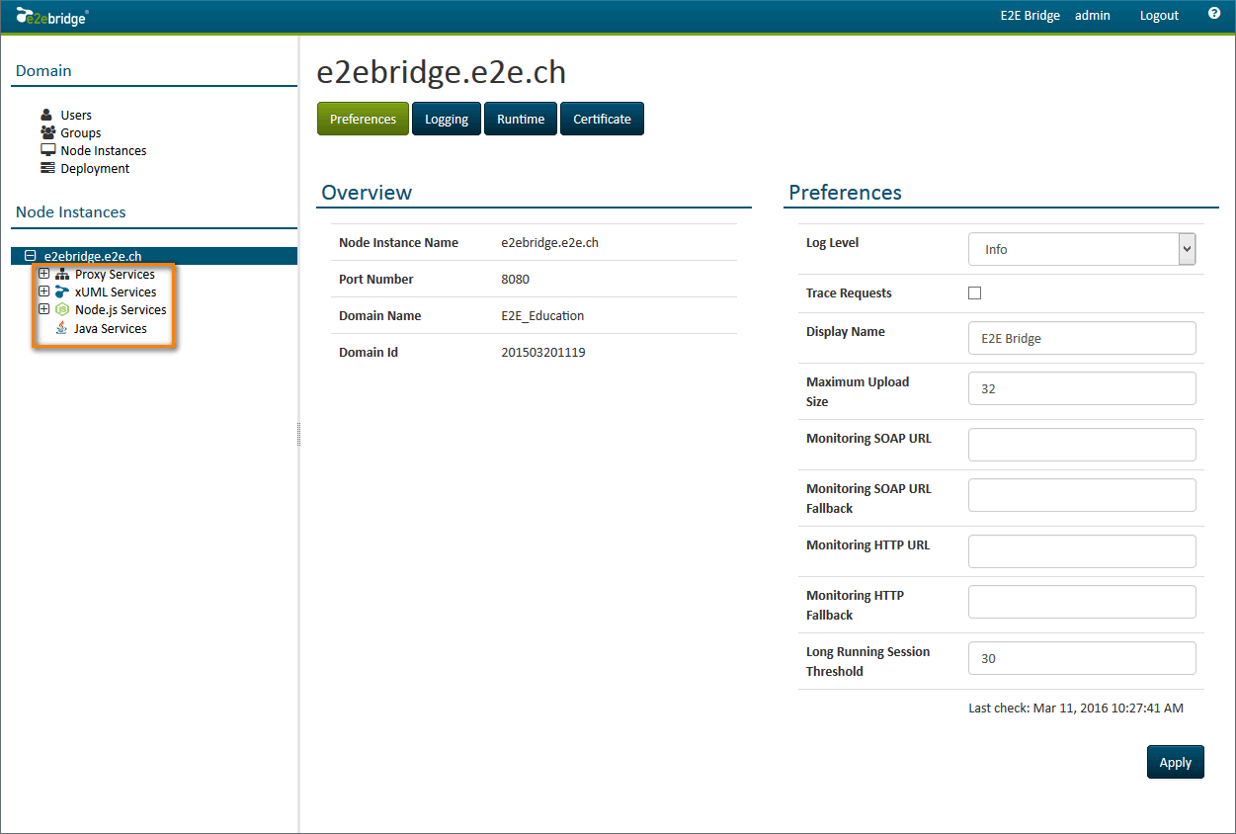Viewport: 1236px width, 834px height.
Task: Switch to the Logging tab
Action: [x=447, y=119]
